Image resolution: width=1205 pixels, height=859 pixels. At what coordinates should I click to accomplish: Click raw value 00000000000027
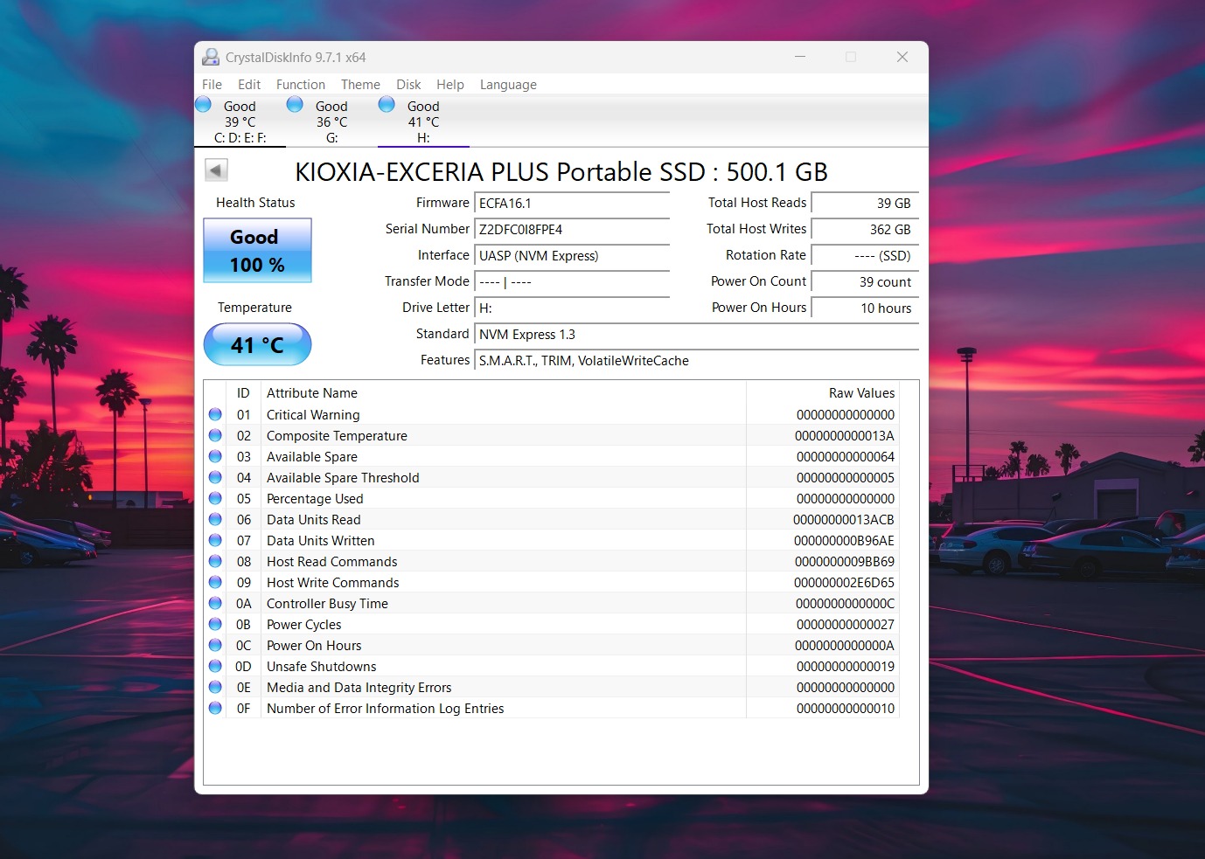point(846,625)
